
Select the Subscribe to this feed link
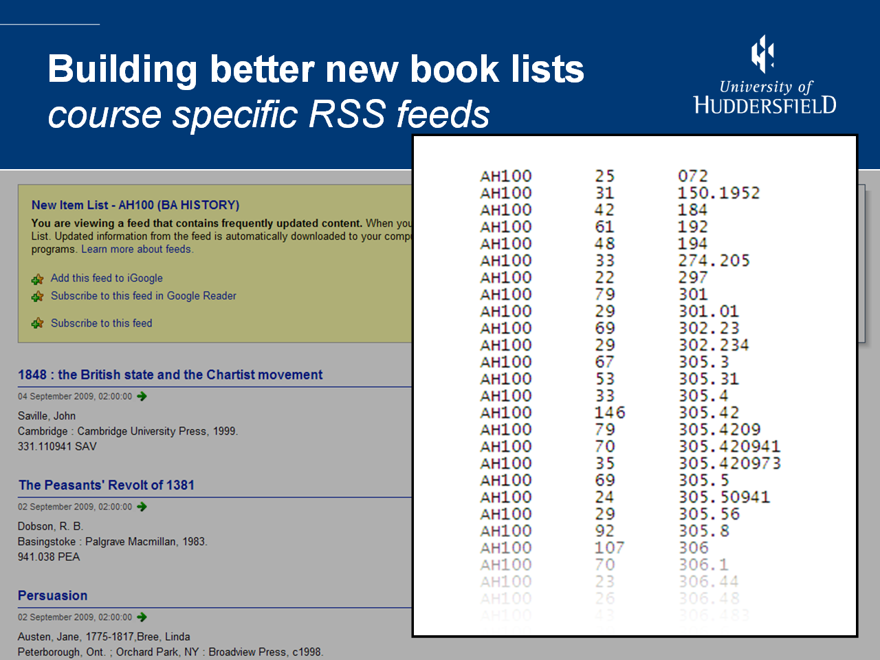pyautogui.click(x=101, y=323)
